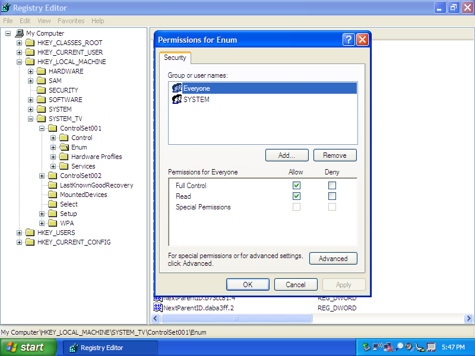Click the open Enum folder icon
Screen dimensions: 475x356
[x=64, y=147]
